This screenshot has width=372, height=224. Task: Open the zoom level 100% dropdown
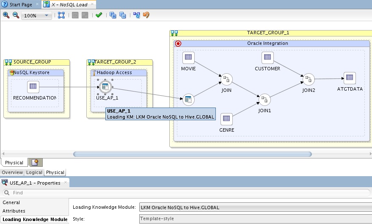click(x=37, y=16)
